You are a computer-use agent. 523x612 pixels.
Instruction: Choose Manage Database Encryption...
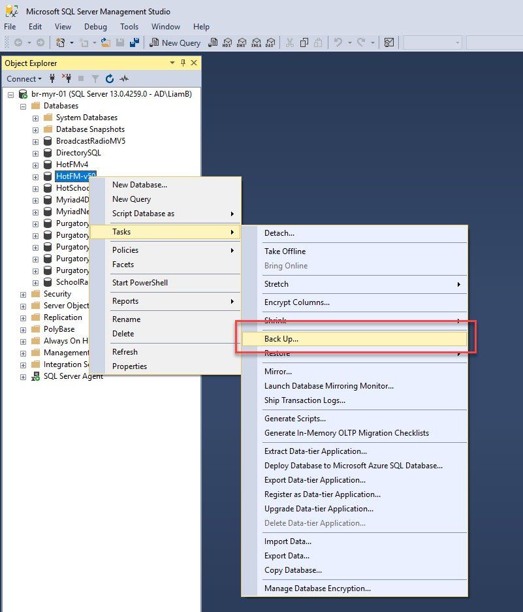pos(355,588)
